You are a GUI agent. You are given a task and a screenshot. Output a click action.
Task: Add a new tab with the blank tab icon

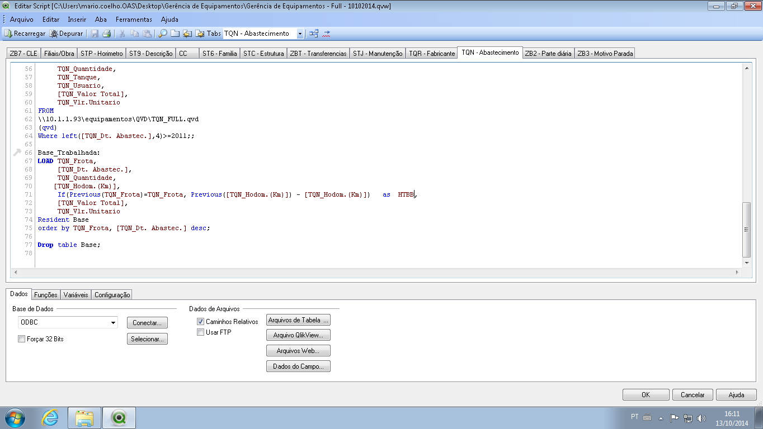175,34
